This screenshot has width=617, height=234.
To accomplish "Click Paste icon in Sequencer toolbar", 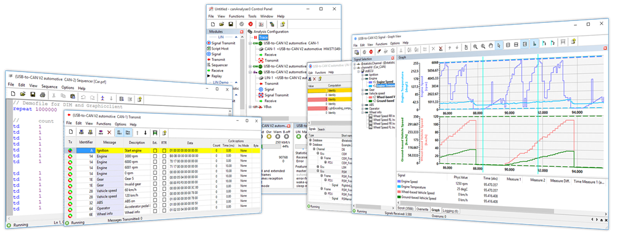I will (72, 96).
